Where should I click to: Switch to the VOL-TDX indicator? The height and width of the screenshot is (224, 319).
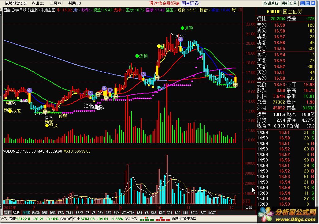(x=128, y=213)
